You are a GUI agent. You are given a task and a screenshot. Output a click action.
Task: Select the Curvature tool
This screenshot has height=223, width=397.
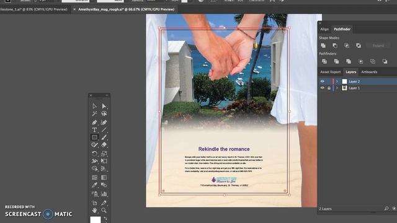point(104,123)
